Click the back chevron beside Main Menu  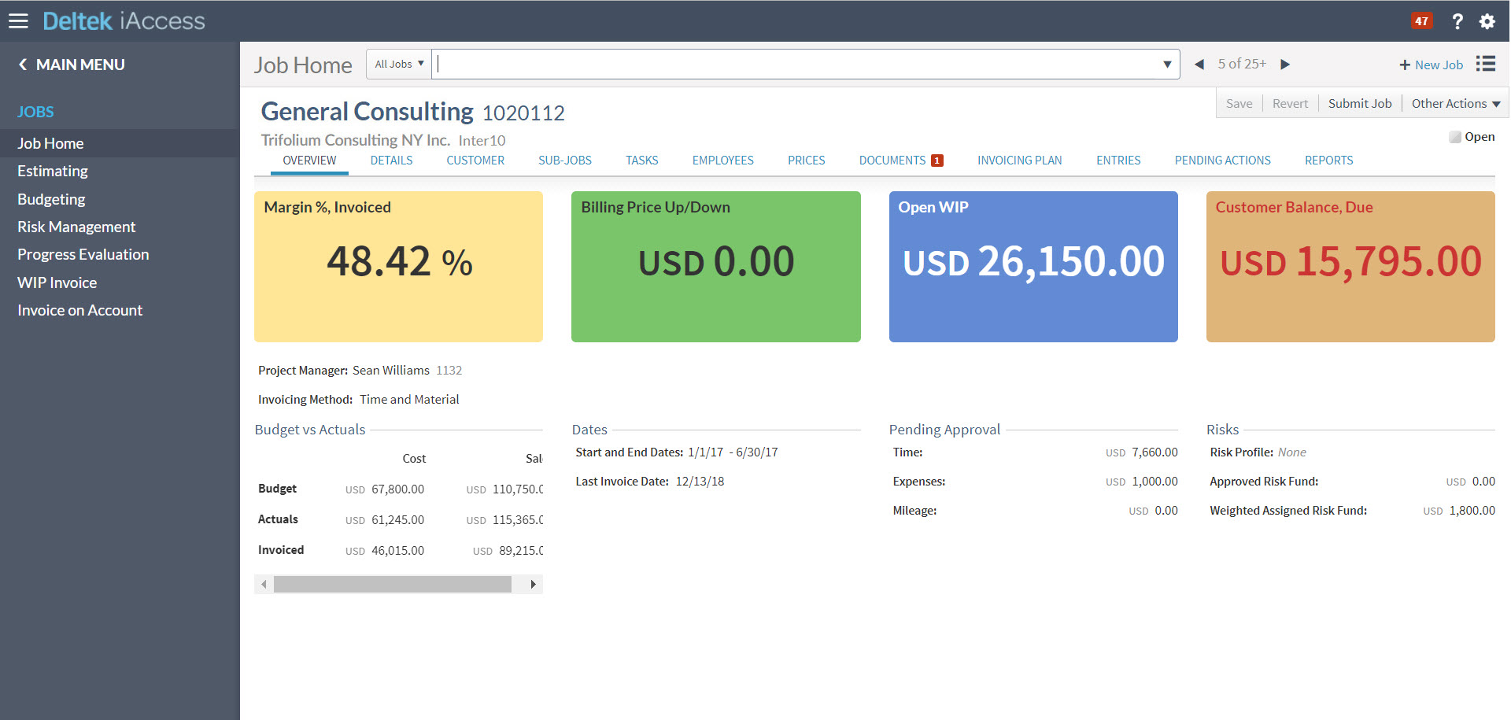(23, 65)
